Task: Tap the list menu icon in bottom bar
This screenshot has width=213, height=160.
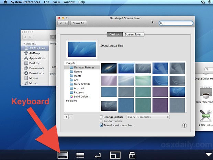Action: [80, 155]
